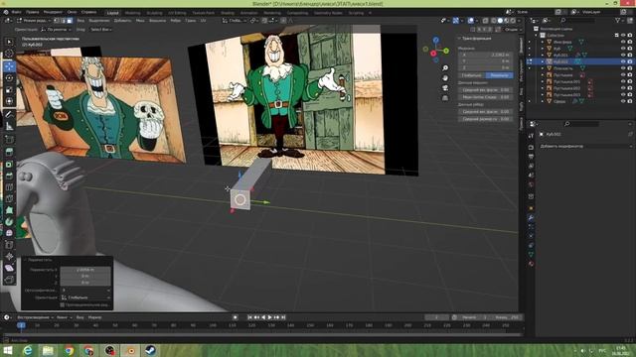This screenshot has height=357, width=636.
Task: Open the Select Box drag dropdown
Action: [x=100, y=29]
